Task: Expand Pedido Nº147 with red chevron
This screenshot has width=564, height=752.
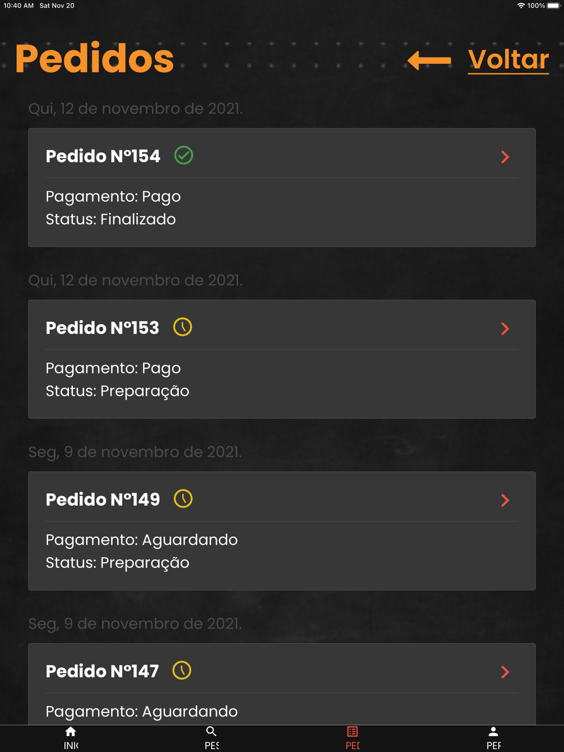Action: coord(505,672)
